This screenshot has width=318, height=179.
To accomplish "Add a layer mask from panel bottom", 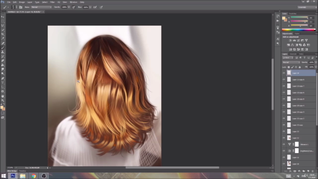I will pyautogui.click(x=295, y=171).
